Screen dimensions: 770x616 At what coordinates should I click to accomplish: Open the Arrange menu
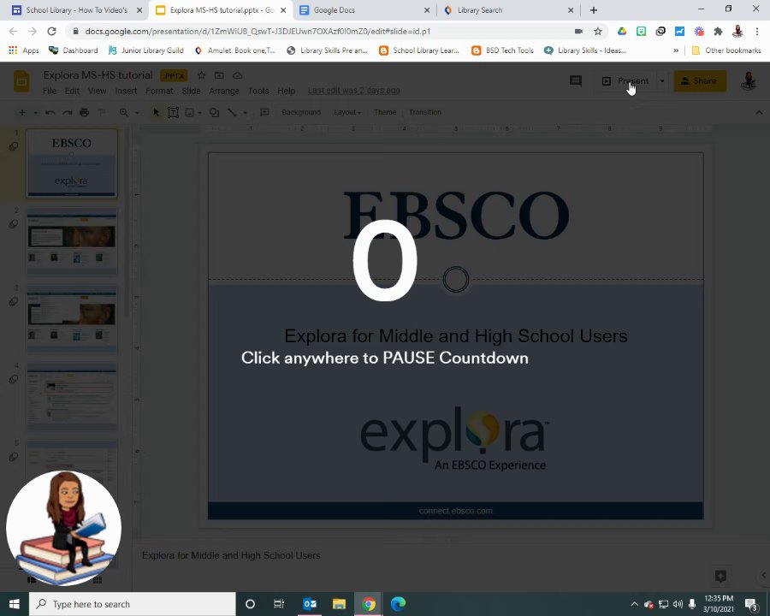click(224, 91)
